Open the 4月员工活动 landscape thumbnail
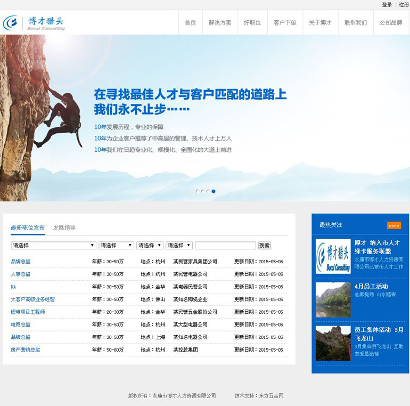Image resolution: width=410 pixels, height=406 pixels. click(x=333, y=299)
